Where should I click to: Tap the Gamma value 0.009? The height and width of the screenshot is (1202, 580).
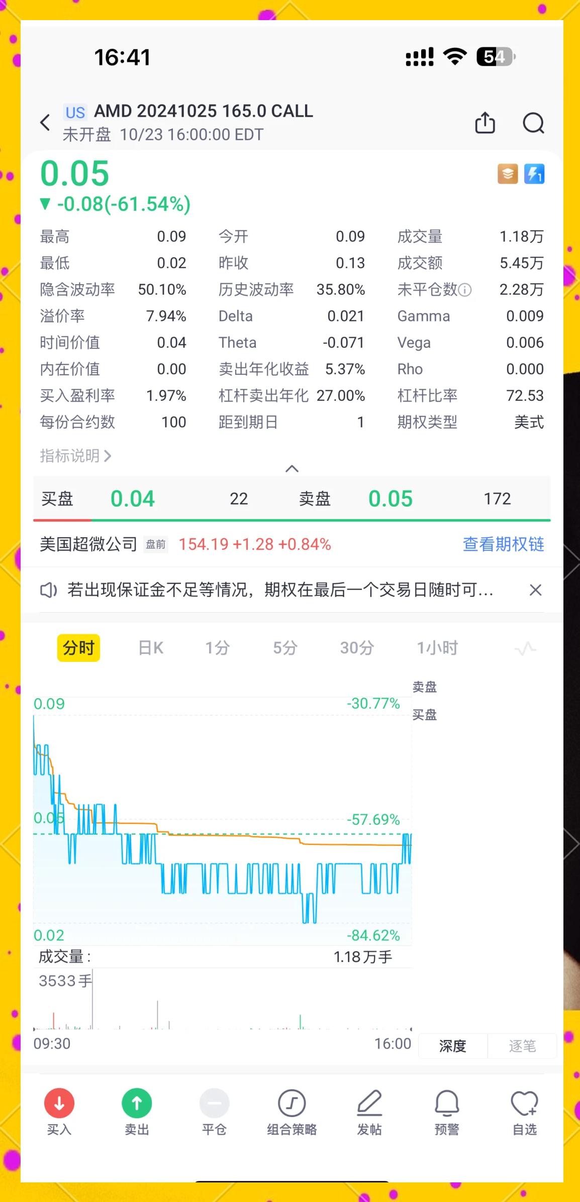pos(525,316)
